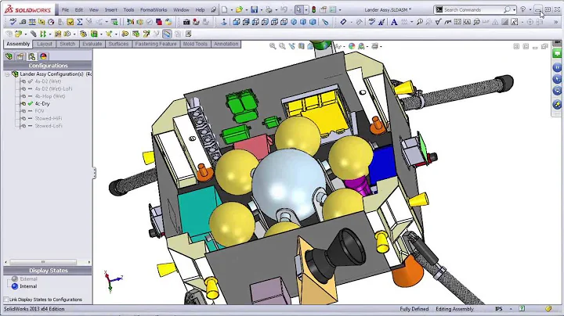The image size is (564, 316).
Task: Open the Help icon dropdown arrow
Action: [530, 10]
